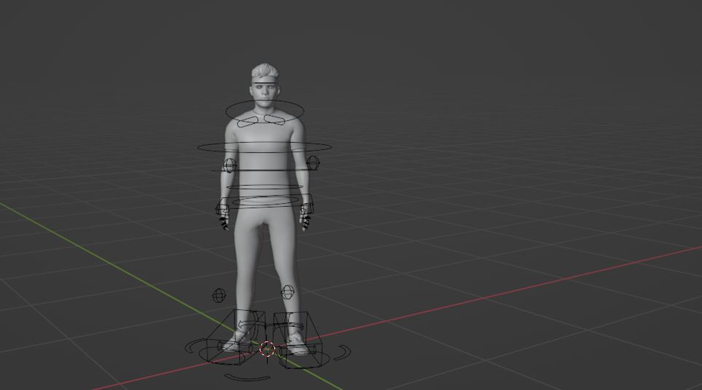The height and width of the screenshot is (390, 702).
Task: Select the detached knee sphere floating left of legs
Action: coord(219,296)
